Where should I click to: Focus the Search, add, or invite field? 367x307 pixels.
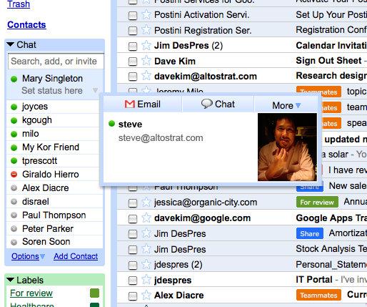(x=56, y=62)
